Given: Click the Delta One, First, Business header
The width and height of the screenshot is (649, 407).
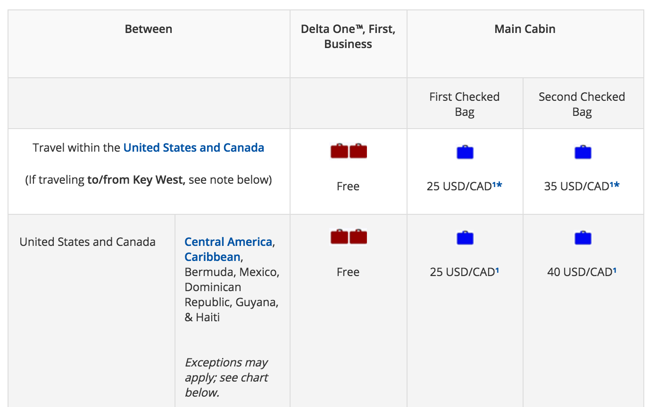Looking at the screenshot, I should pos(348,36).
